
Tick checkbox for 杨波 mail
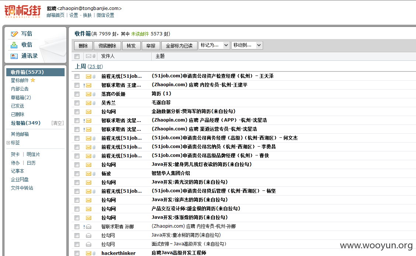[77, 173]
